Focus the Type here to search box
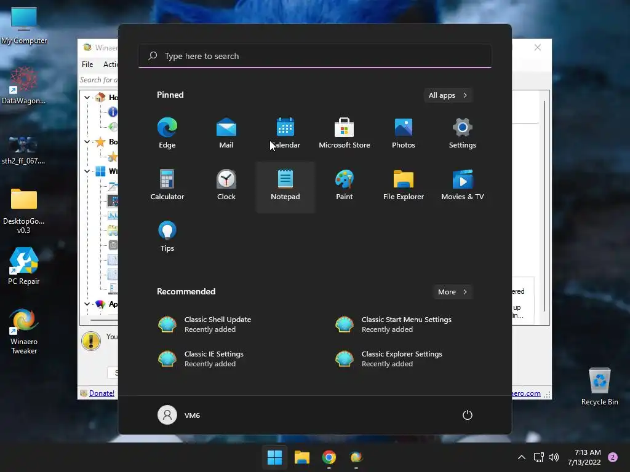Viewport: 630px width, 472px height. click(315, 56)
